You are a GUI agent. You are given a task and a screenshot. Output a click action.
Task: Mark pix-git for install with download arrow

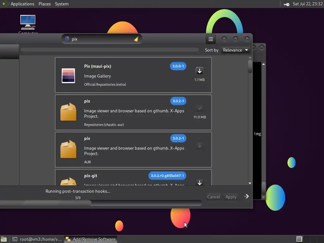pos(199,183)
